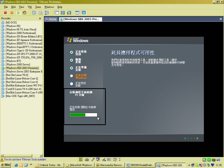The height and width of the screenshot is (168, 224).
Task: Select [Red Hat Linux Fedora Core 4] in Favorites
Action: tap(22, 82)
